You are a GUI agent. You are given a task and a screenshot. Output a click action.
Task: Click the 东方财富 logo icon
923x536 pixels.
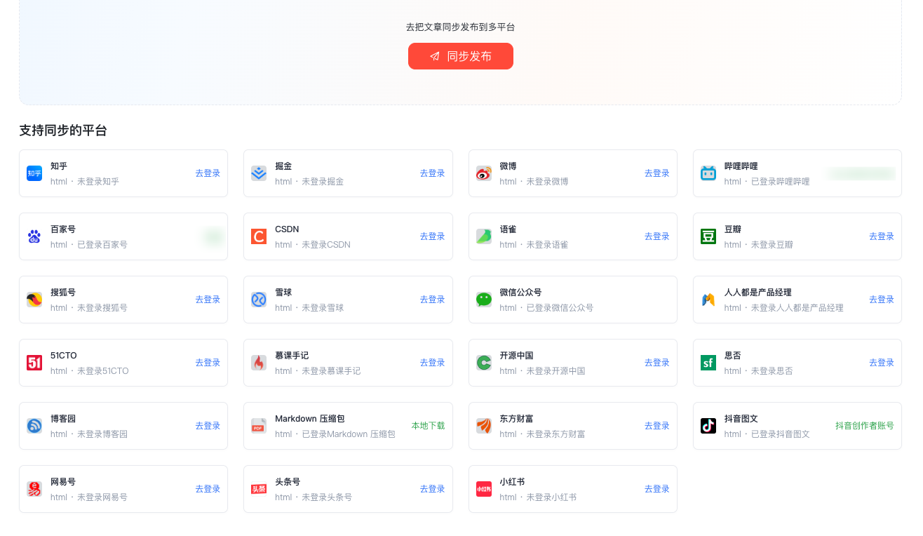tap(484, 426)
